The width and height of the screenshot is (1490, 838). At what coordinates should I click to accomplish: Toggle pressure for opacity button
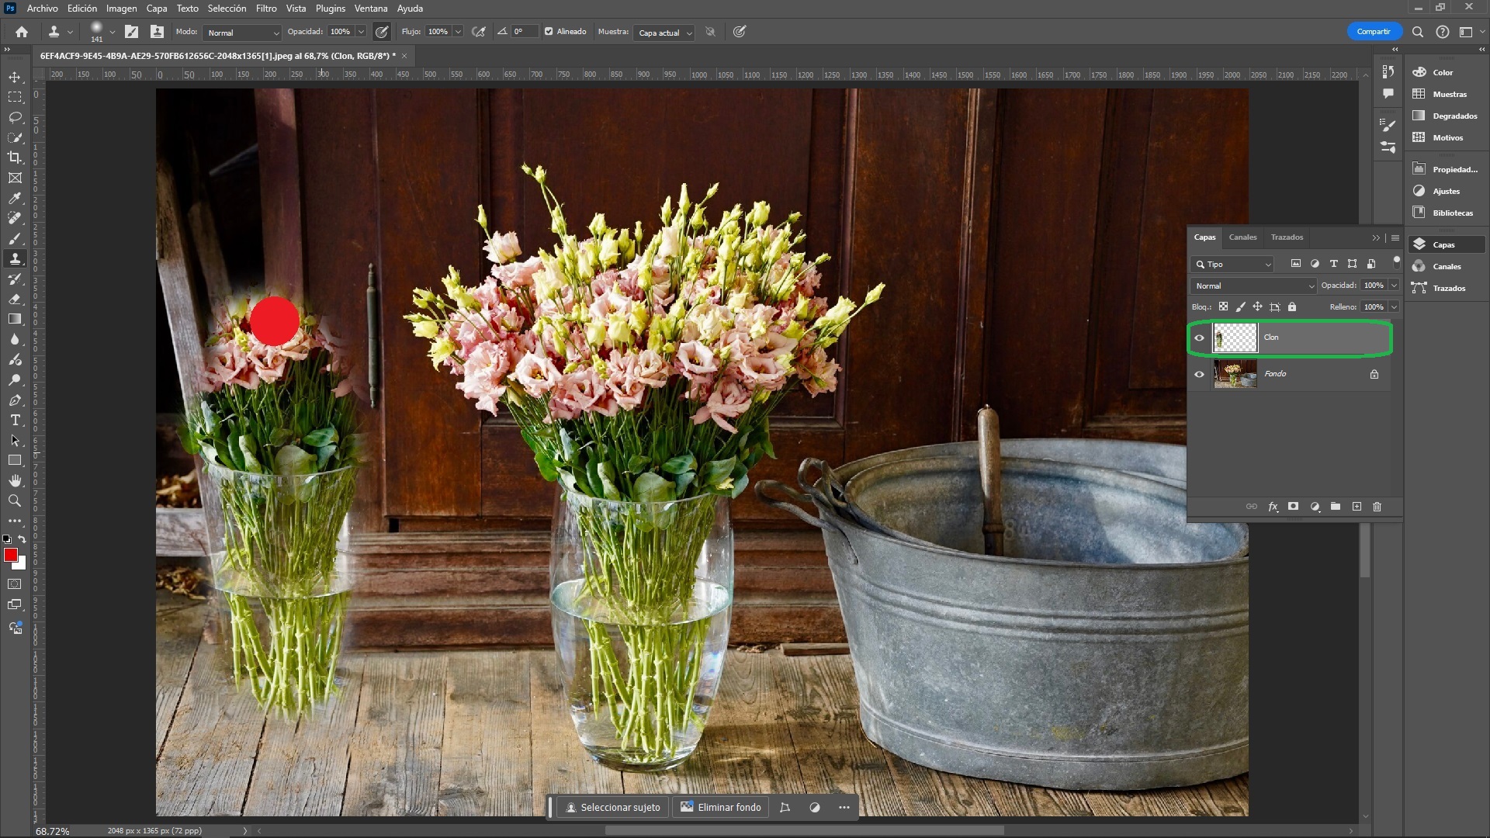(x=382, y=32)
